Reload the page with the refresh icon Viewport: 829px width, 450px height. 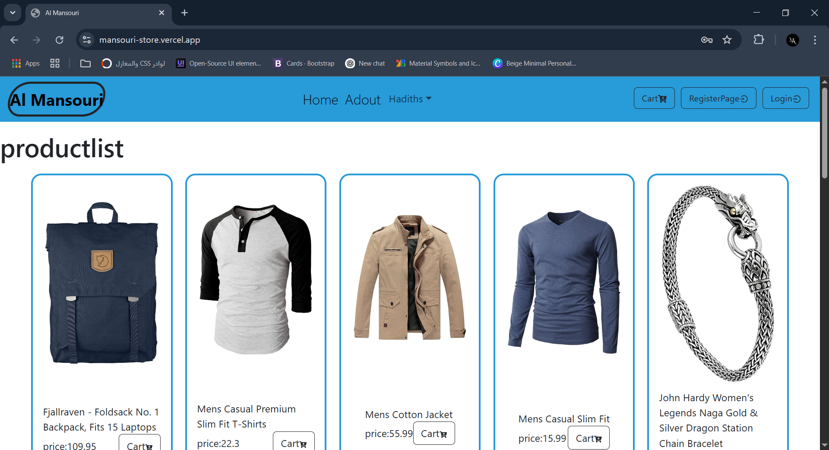[x=60, y=40]
